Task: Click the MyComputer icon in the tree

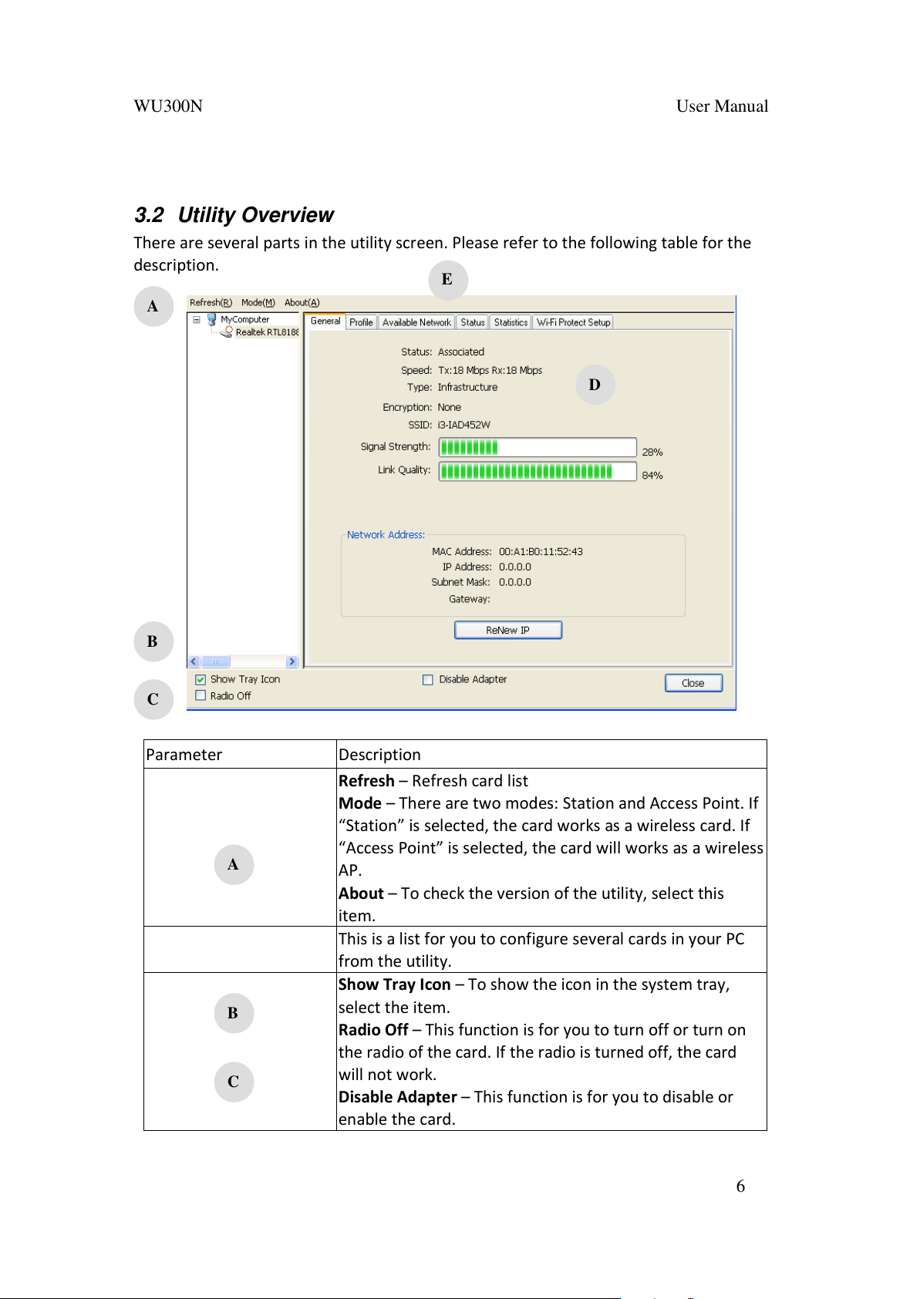Action: [211, 319]
